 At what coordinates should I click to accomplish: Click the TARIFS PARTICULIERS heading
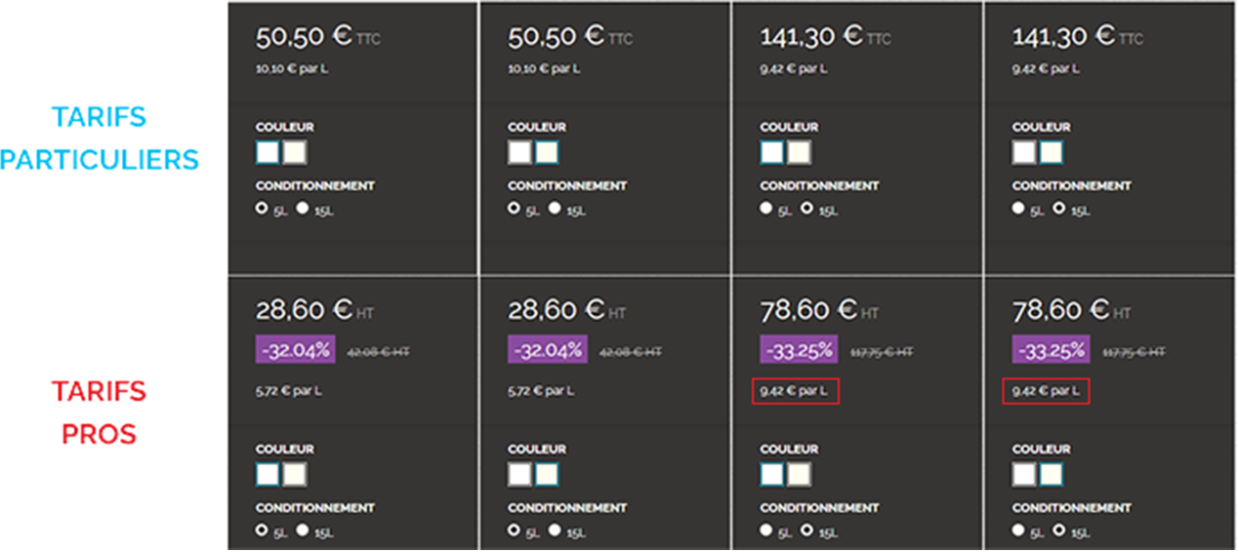(99, 138)
